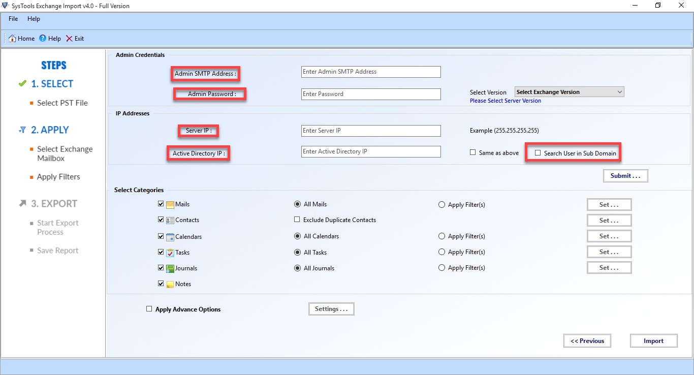Click the Please Select Server Version link

point(505,101)
